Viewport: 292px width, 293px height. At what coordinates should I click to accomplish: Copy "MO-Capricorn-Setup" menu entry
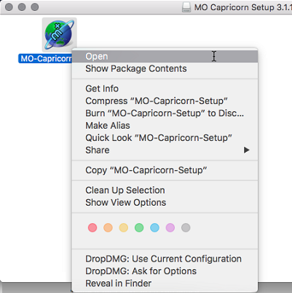(x=165, y=170)
